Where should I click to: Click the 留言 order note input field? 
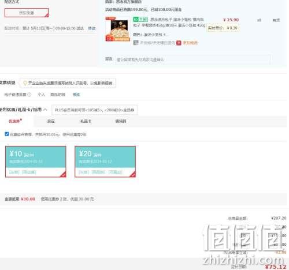tap(192, 59)
